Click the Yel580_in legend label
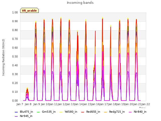The width and height of the screenshot is (161, 121). [71, 112]
